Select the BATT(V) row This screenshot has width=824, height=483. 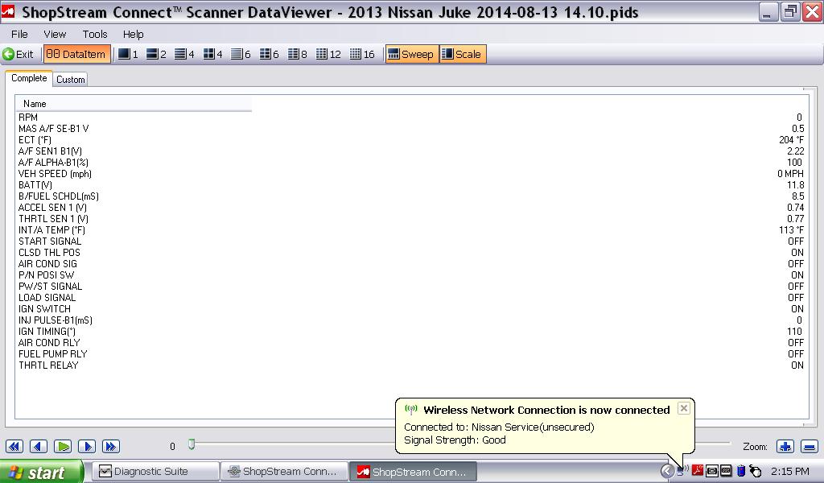pos(411,185)
